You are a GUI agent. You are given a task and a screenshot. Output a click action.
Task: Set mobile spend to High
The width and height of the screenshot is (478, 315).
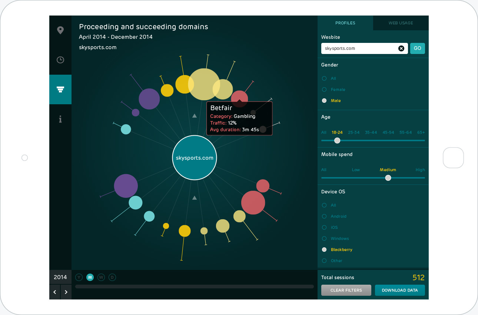pos(420,170)
